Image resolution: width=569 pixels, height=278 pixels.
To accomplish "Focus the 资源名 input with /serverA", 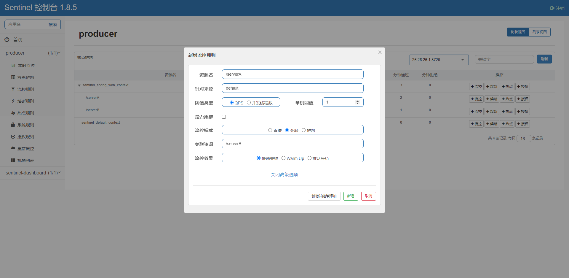I will coord(293,74).
